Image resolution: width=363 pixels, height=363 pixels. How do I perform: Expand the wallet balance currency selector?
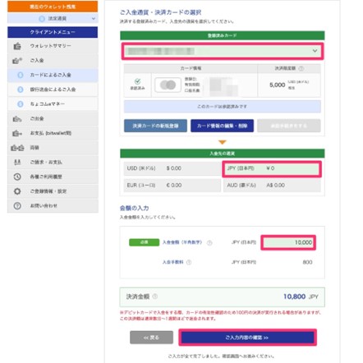pyautogui.click(x=53, y=19)
